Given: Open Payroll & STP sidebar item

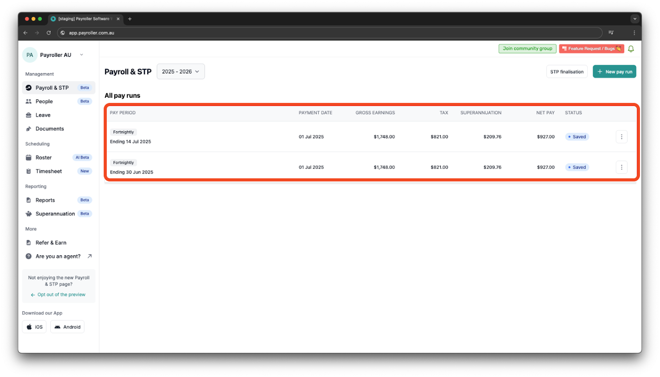Looking at the screenshot, I should pyautogui.click(x=59, y=87).
